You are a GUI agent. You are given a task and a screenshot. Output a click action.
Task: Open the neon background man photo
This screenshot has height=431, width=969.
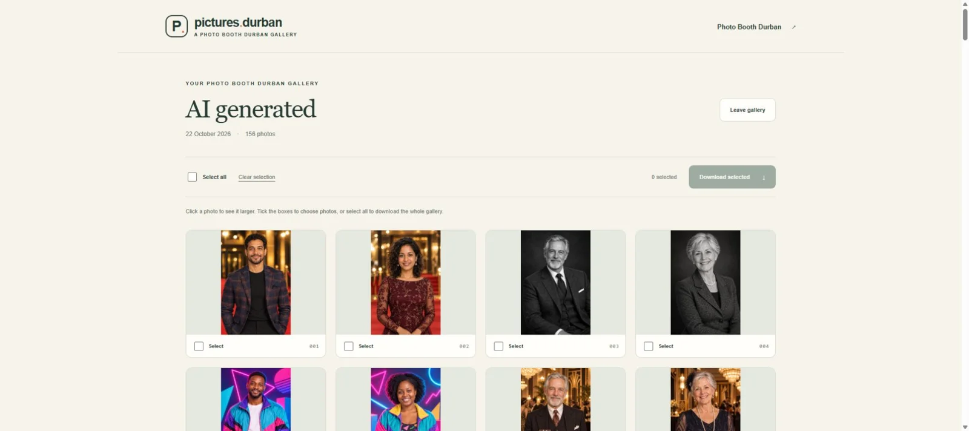(256, 400)
